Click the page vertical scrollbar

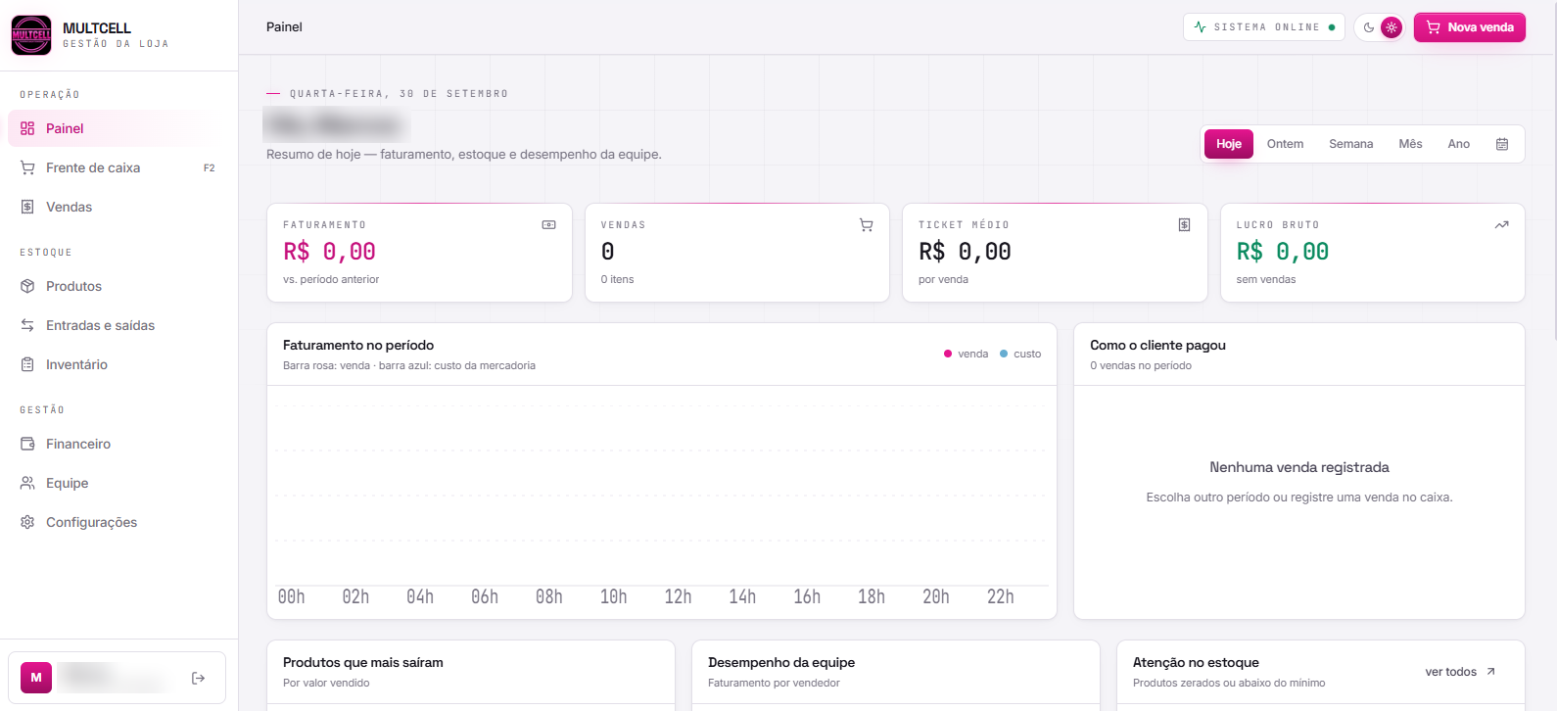point(1553,171)
